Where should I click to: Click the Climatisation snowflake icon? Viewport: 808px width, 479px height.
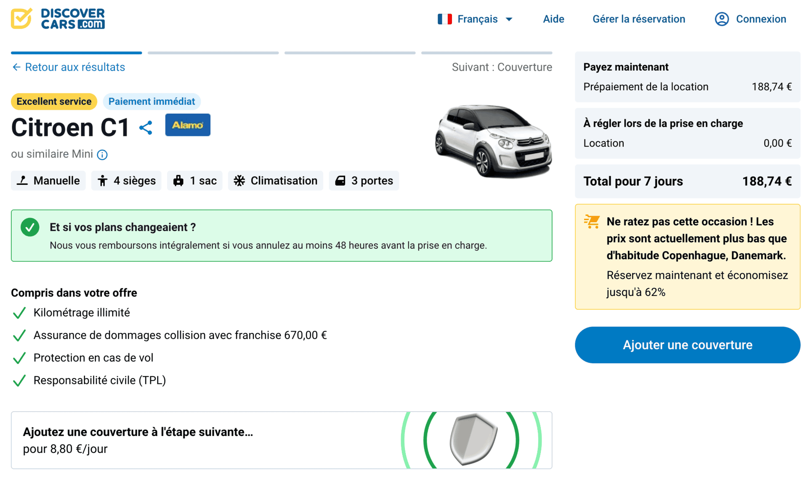[240, 181]
